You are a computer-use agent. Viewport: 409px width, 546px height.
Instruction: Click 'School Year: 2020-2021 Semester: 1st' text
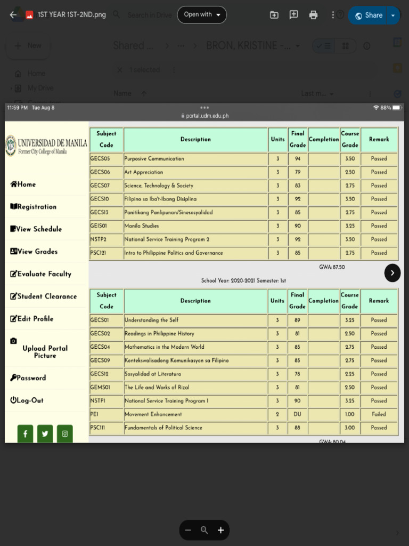pyautogui.click(x=243, y=280)
